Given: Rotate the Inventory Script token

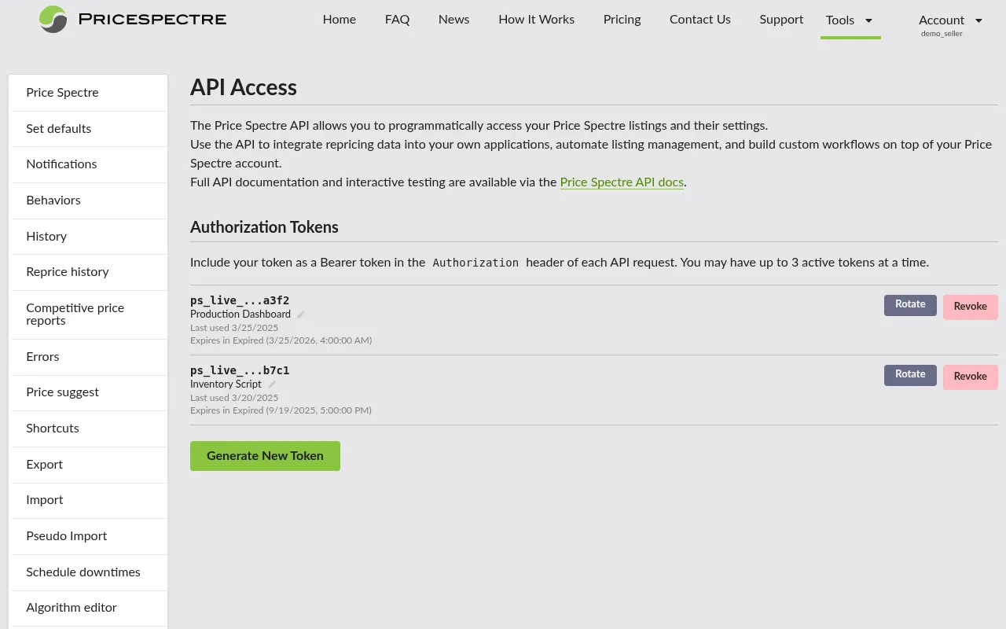Looking at the screenshot, I should tap(909, 375).
